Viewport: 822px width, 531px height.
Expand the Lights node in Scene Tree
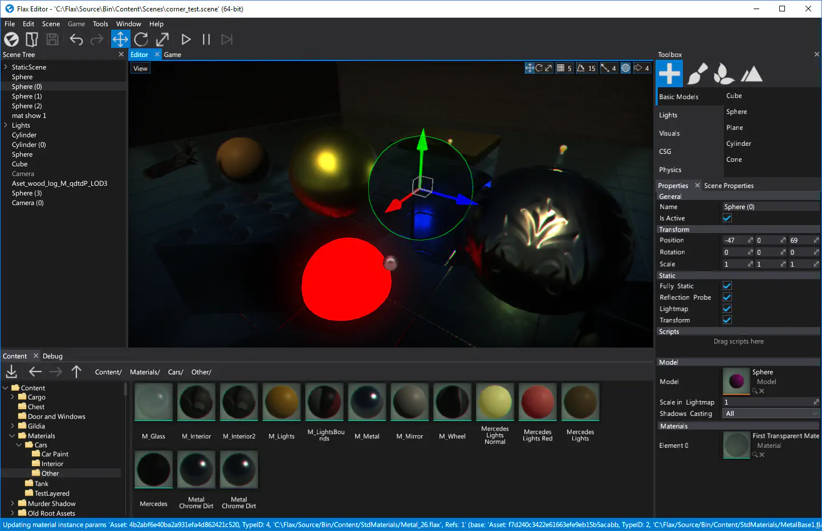[6, 125]
